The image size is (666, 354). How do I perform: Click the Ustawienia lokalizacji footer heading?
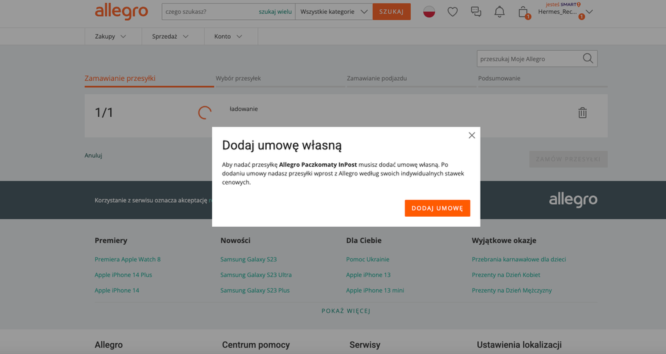tap(519, 345)
